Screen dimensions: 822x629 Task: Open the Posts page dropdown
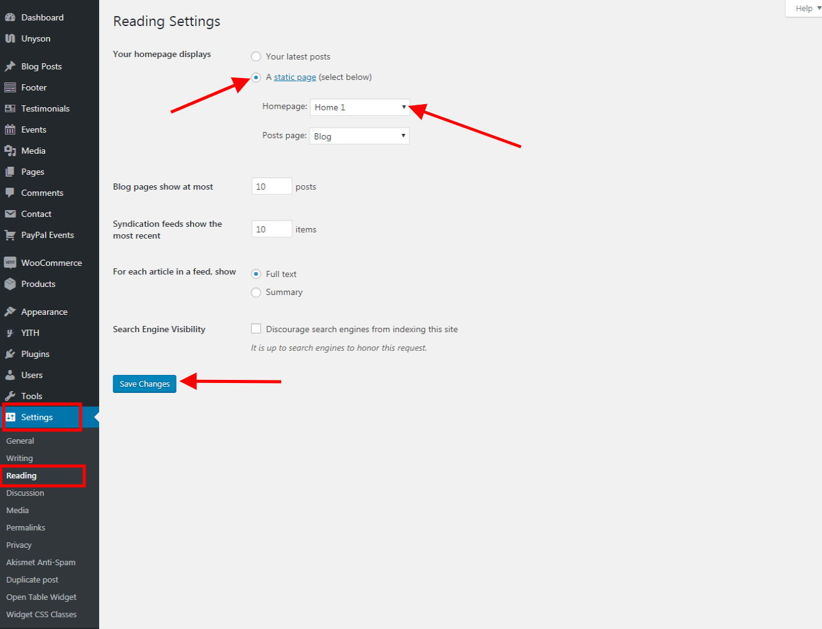359,136
